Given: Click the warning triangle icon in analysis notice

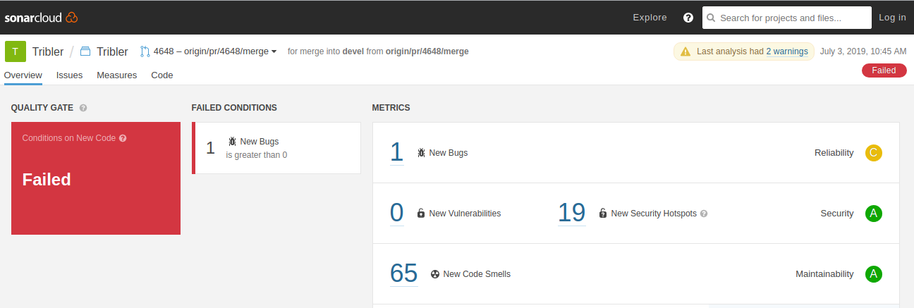Looking at the screenshot, I should (685, 51).
